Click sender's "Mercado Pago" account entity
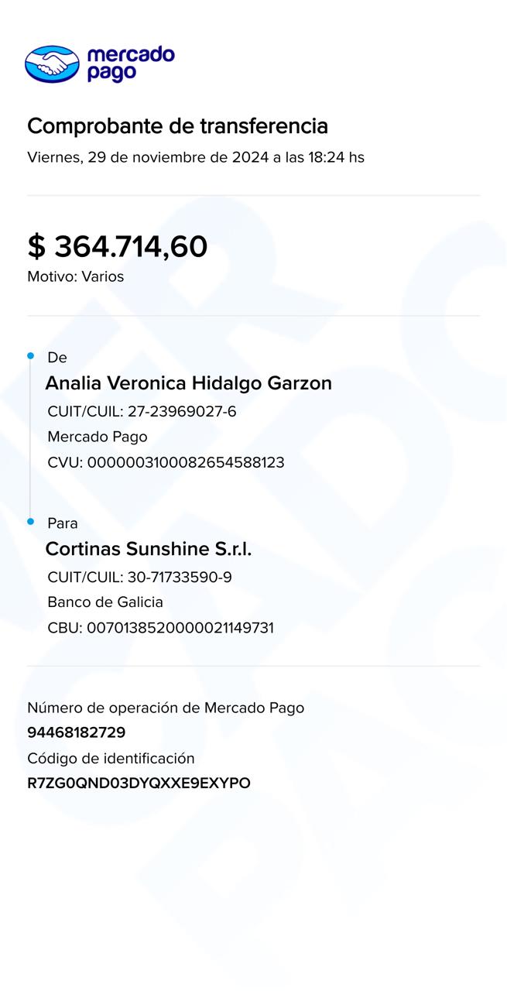Image resolution: width=507 pixels, height=991 pixels. point(98,437)
